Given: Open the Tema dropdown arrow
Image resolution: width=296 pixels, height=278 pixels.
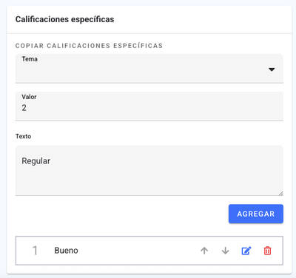Looking at the screenshot, I should point(272,69).
